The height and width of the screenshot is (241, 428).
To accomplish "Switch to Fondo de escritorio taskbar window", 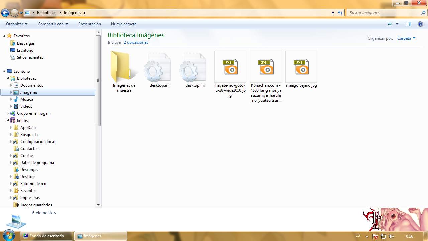I will pos(46,236).
